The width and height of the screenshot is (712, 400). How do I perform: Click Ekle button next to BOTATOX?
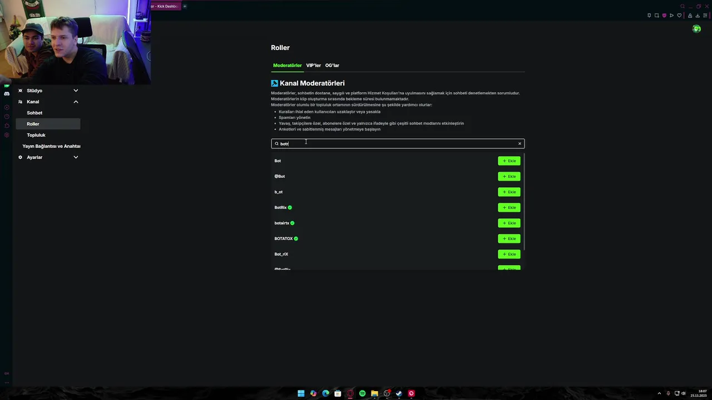[509, 238]
